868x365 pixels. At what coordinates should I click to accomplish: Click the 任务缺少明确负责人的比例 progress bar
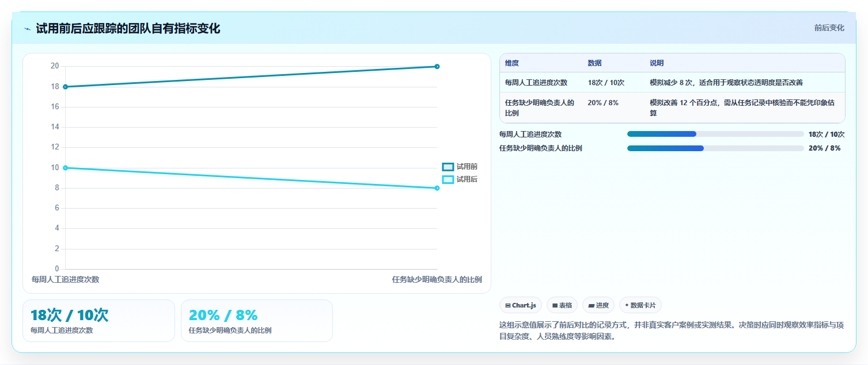[x=715, y=148]
